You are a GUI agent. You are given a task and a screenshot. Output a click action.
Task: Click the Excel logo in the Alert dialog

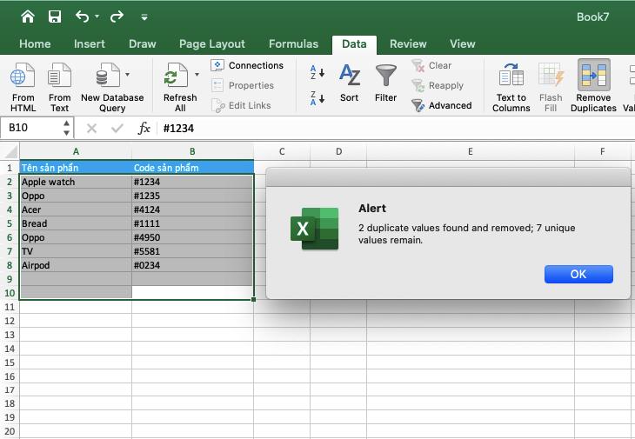(315, 229)
